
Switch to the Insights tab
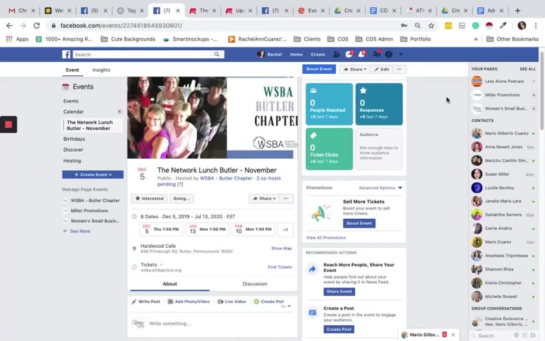coord(101,70)
